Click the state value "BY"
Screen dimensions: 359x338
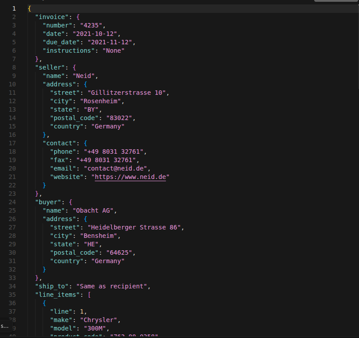click(x=91, y=110)
